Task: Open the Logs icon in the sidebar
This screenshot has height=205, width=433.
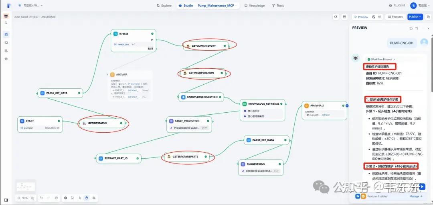Action: click(x=6, y=51)
